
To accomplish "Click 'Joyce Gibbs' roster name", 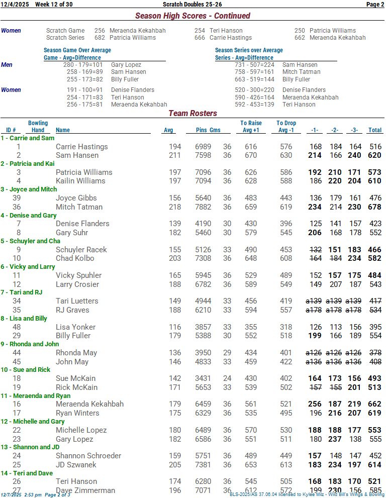I will click(x=76, y=198).
